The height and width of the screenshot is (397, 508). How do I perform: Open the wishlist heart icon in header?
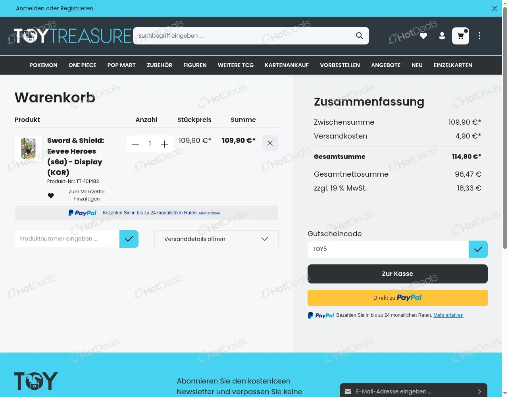[x=423, y=36]
